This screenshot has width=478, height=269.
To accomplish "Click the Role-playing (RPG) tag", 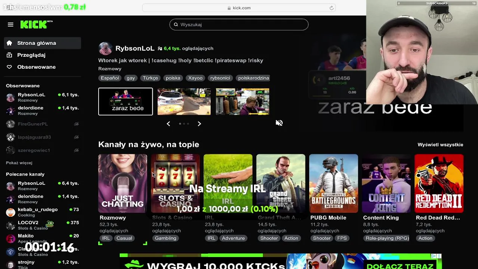I will click(387, 238).
